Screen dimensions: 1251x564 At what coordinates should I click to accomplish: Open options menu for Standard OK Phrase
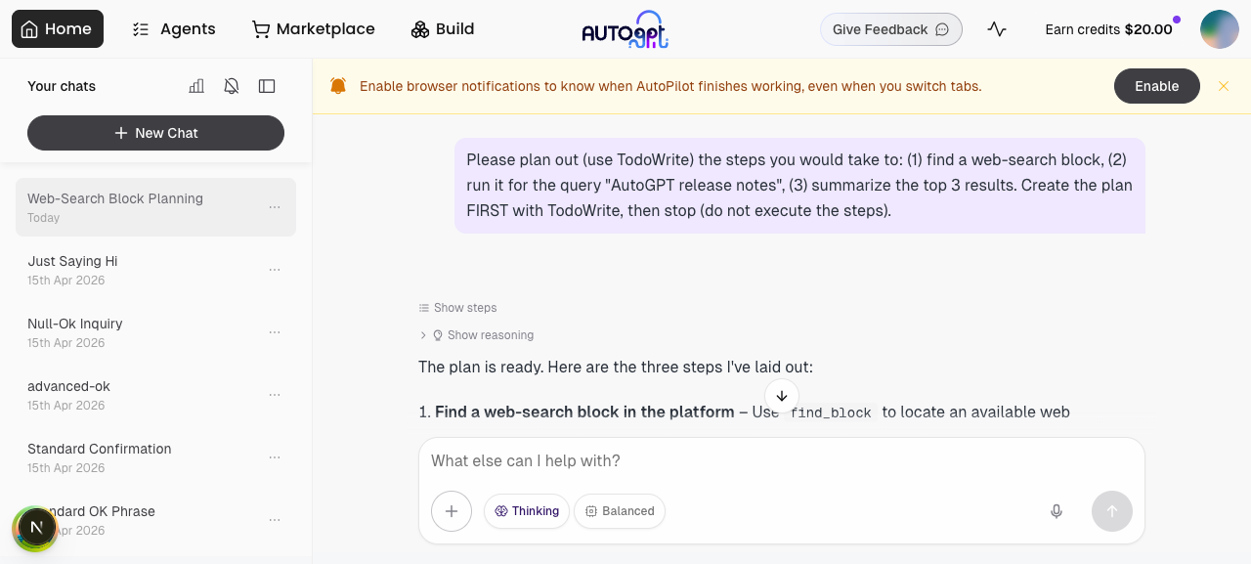pyautogui.click(x=275, y=520)
